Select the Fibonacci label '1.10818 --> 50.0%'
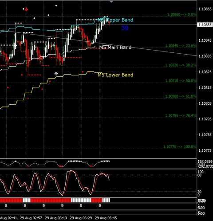Image resolution: width=213 pixels, height=221 pixels. coord(181,81)
